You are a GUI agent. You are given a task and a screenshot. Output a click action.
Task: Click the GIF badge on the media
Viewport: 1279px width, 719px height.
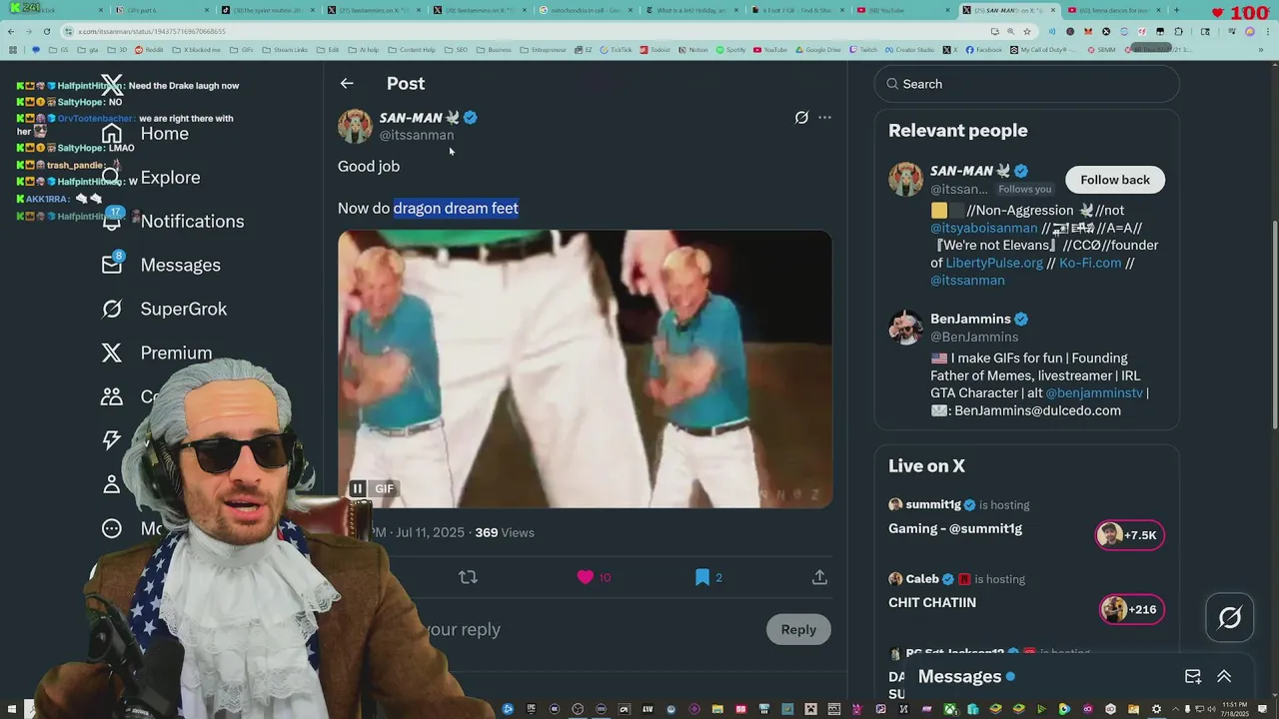[x=385, y=488]
